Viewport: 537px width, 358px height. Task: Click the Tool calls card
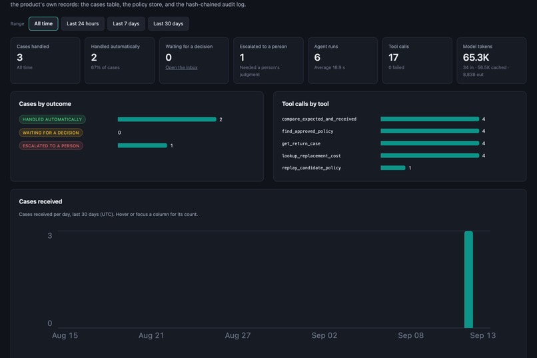click(417, 61)
